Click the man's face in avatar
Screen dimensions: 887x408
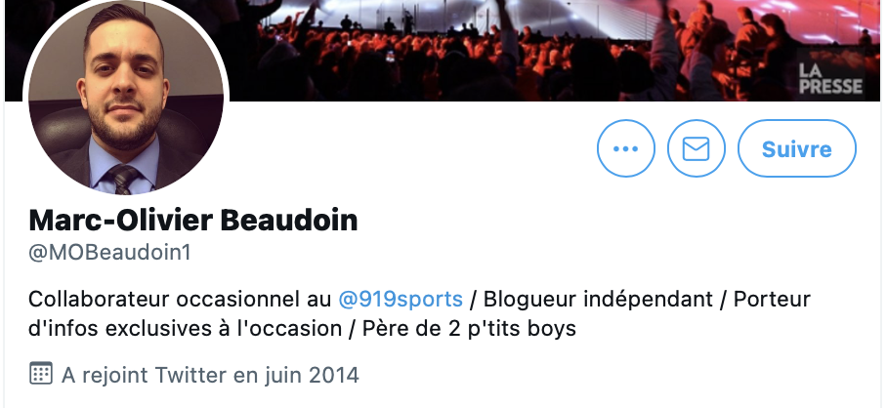click(x=123, y=85)
